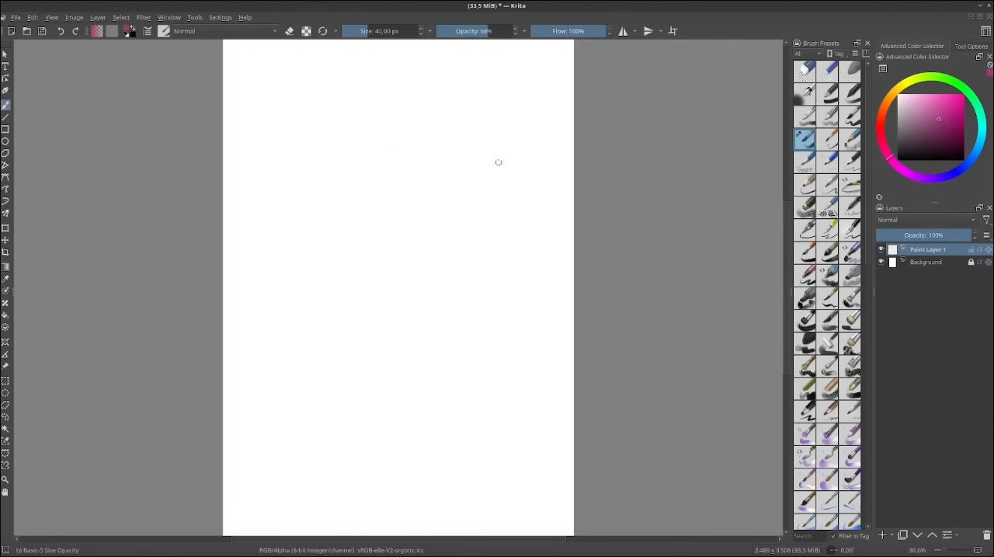Move the layer down

917,534
